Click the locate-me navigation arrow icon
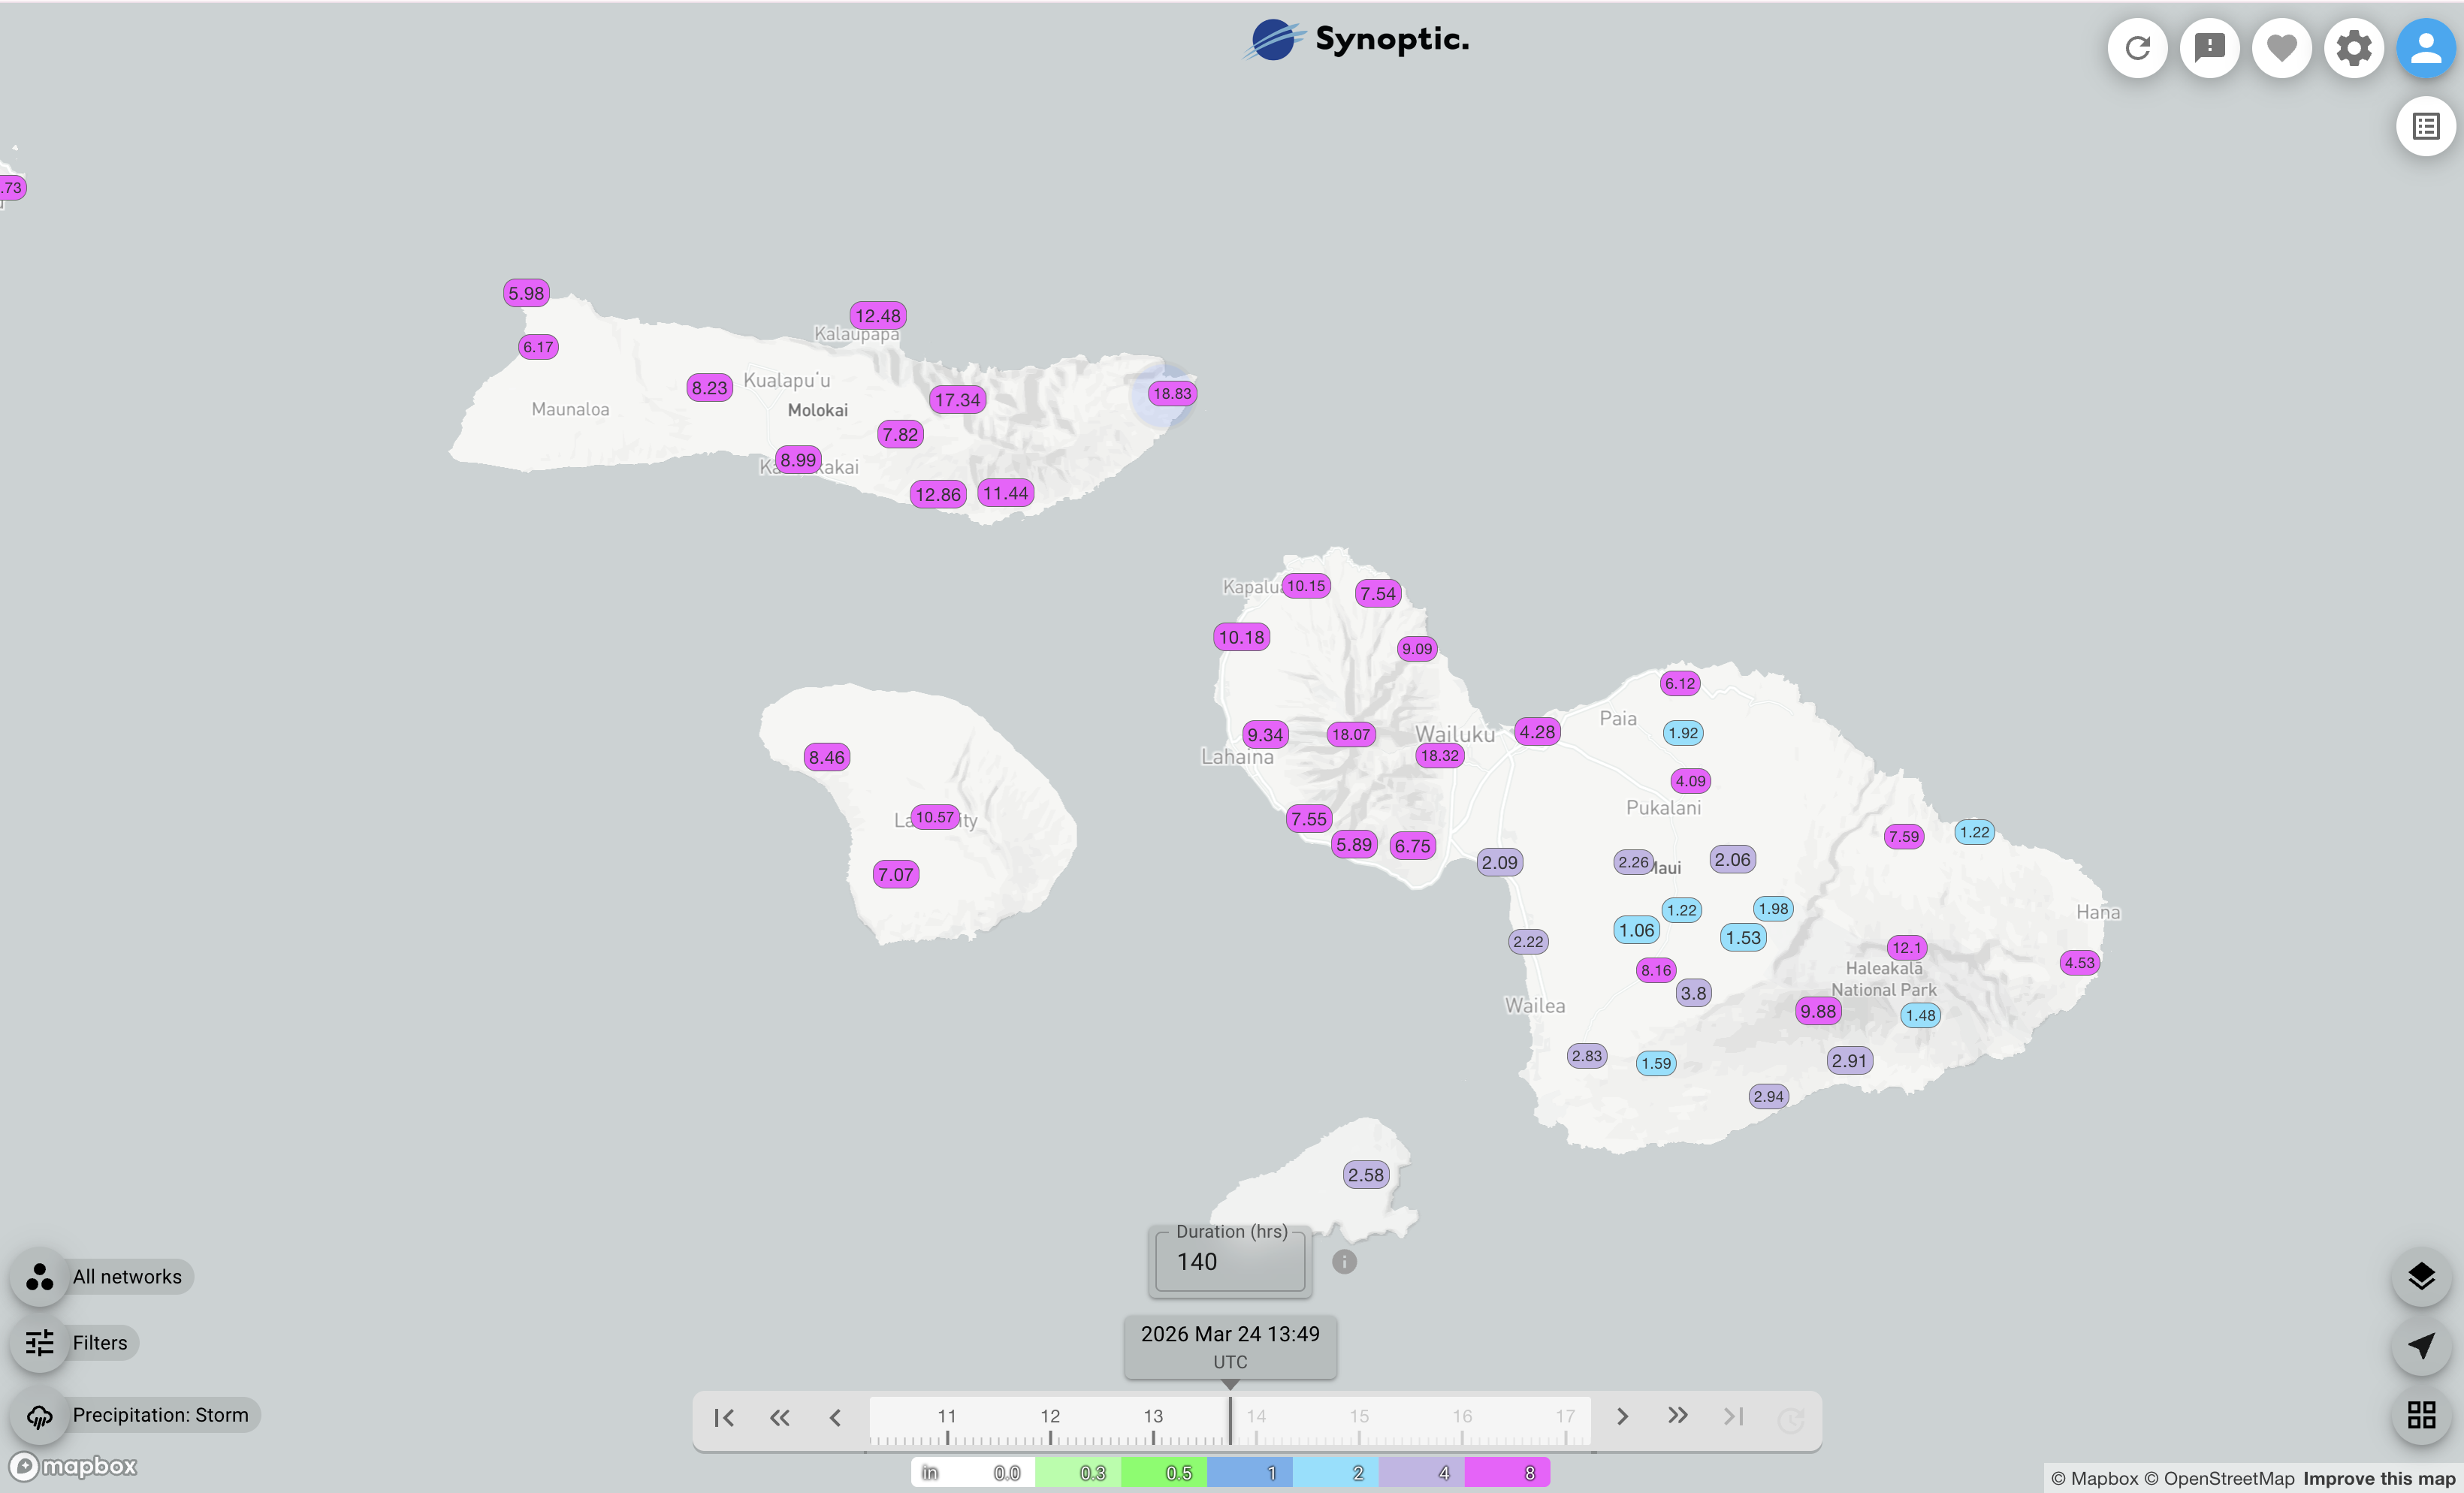The height and width of the screenshot is (1493, 2464). (2420, 1345)
